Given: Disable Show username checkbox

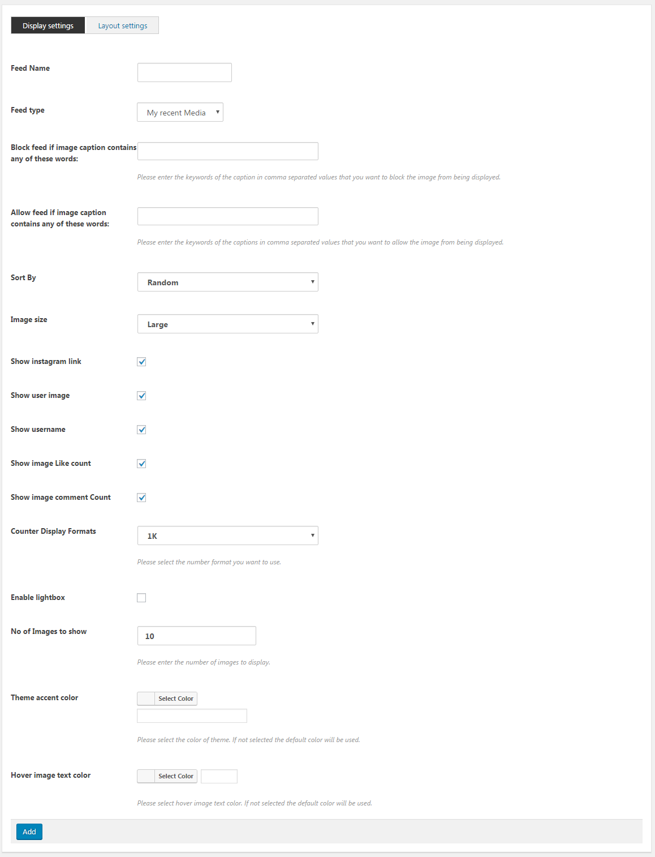Looking at the screenshot, I should [141, 430].
